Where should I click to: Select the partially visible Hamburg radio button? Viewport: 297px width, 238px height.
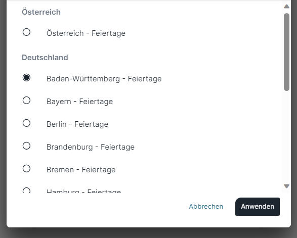pos(26,190)
